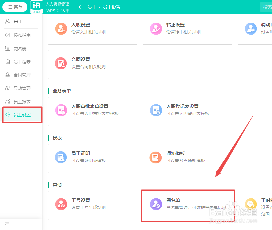Select the 黑名单 blocked-user icon
The height and width of the screenshot is (230, 272).
pyautogui.click(x=156, y=204)
